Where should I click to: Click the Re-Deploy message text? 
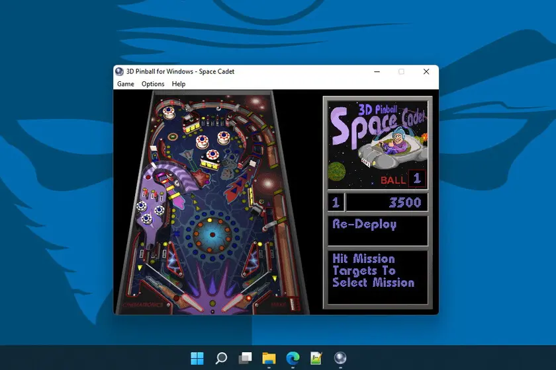pos(364,224)
